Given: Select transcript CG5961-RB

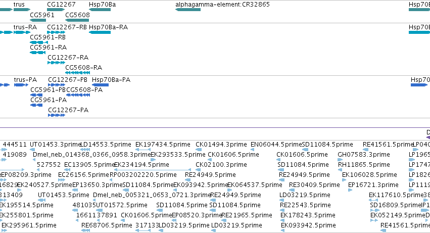Looking at the screenshot, I should (x=47, y=37).
